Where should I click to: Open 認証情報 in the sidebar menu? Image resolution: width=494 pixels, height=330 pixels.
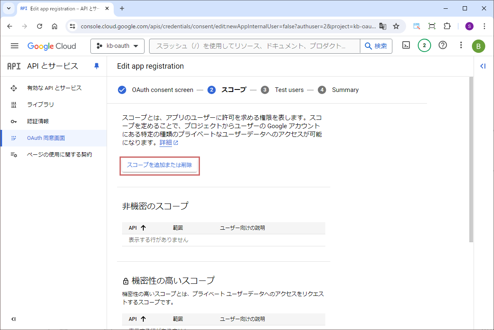pos(38,121)
